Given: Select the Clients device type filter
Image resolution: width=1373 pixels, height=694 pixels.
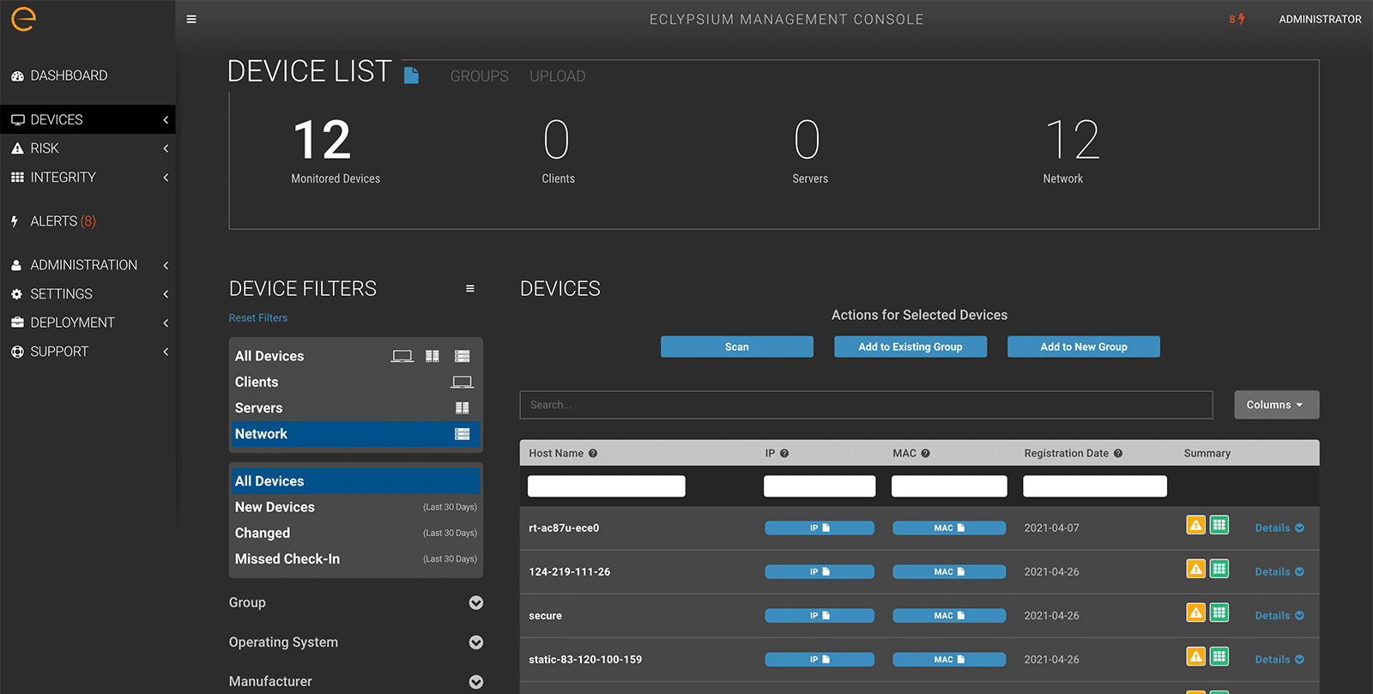Looking at the screenshot, I should (x=355, y=382).
